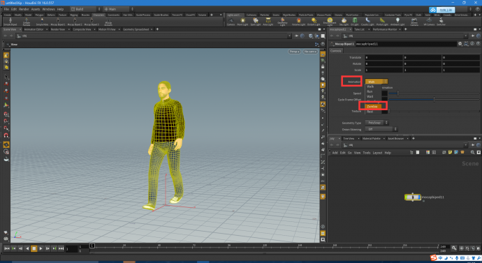Open the File menu

point(6,9)
